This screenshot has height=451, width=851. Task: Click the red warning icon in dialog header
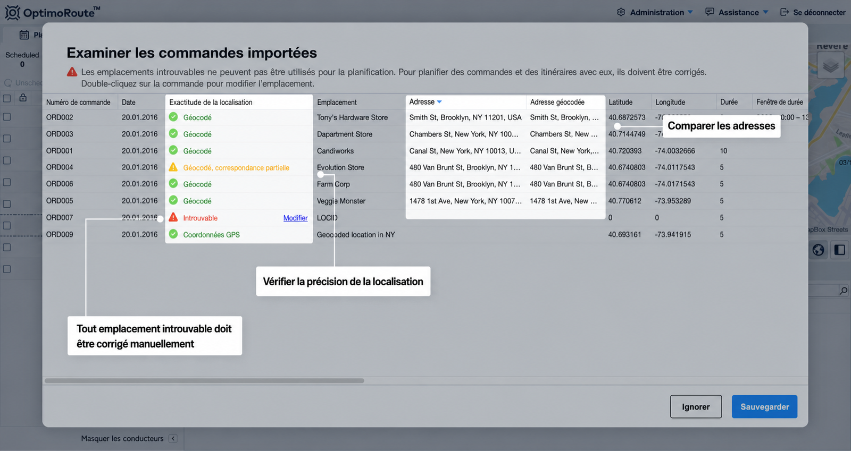[x=72, y=72]
